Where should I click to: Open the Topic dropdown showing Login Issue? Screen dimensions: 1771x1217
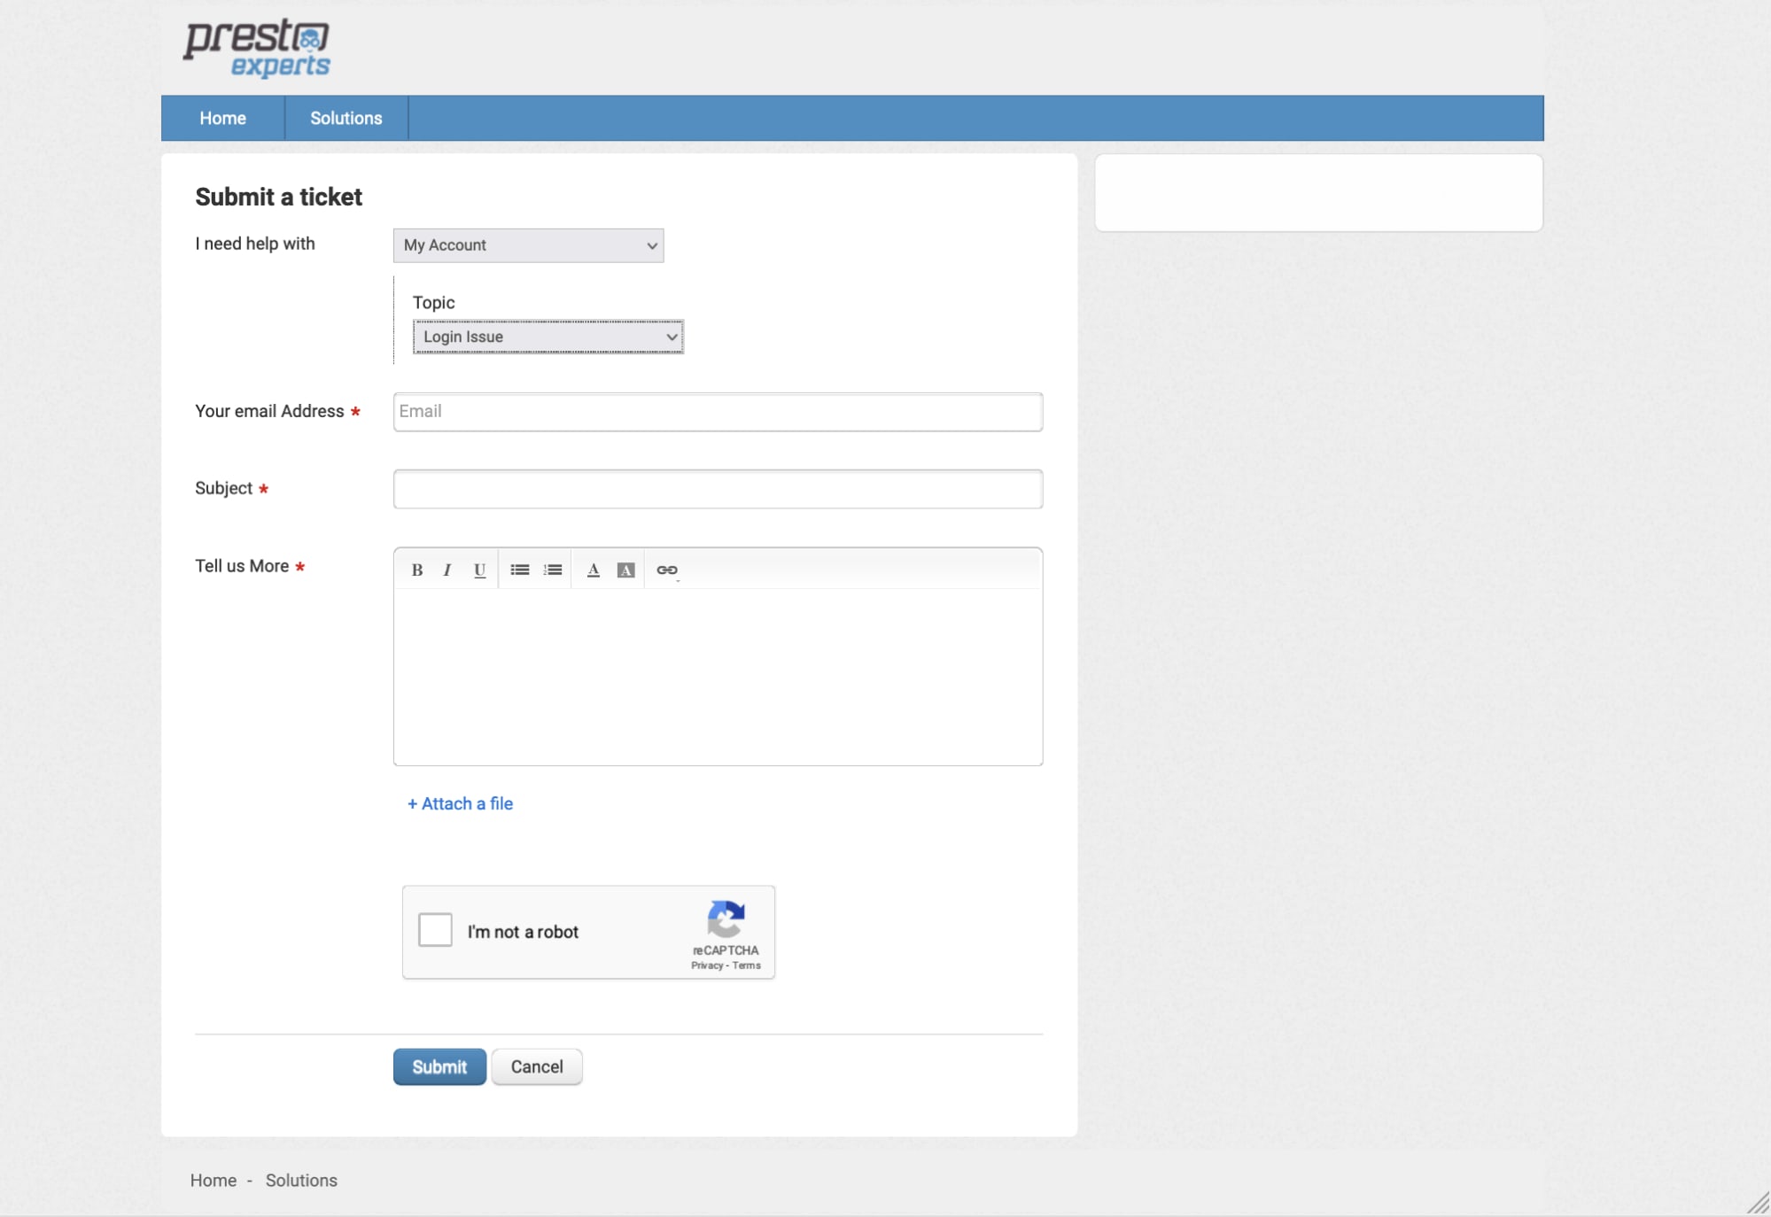tap(548, 337)
